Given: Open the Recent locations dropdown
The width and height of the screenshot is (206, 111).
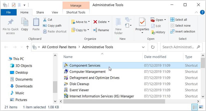Looking at the screenshot, I should (x=21, y=47).
